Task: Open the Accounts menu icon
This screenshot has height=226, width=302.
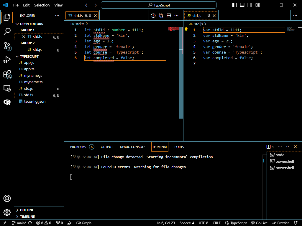Action: pyautogui.click(x=7, y=198)
